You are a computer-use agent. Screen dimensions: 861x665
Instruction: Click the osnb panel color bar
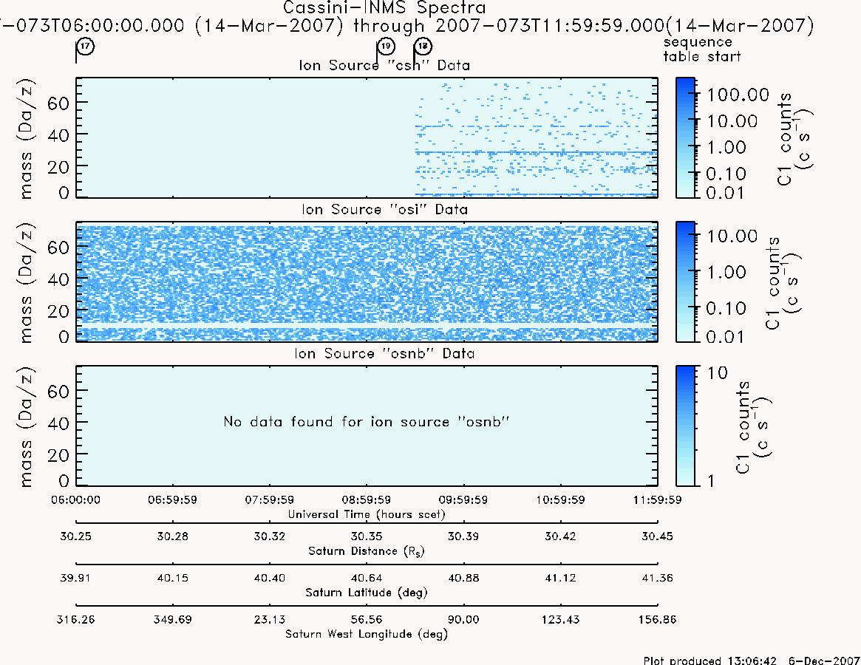[x=685, y=426]
